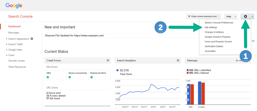
Task: Click 57 Not found entry
Action: click(x=53, y=99)
